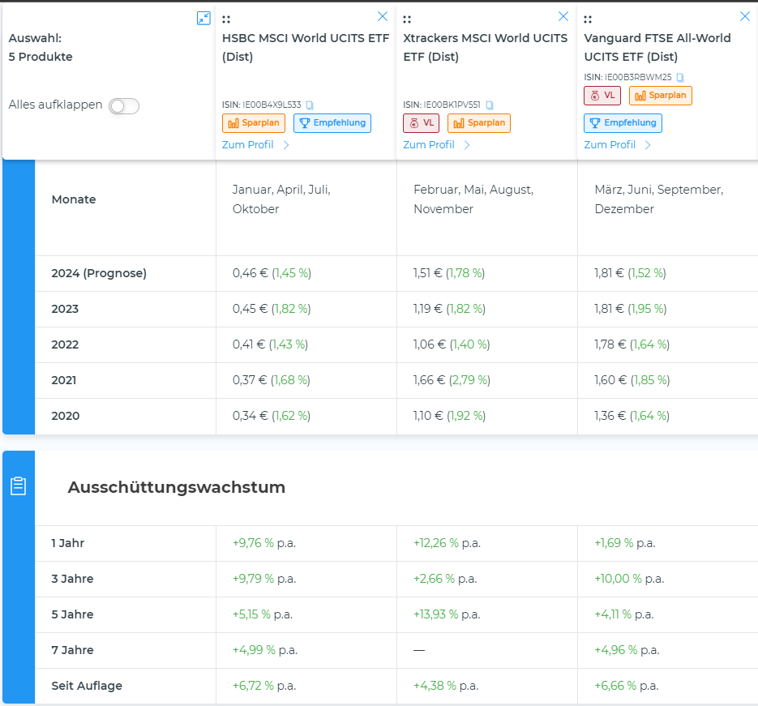Screen dimensions: 758x706
Task: Click the HSBC Empfehlung badge
Action: [x=332, y=123]
